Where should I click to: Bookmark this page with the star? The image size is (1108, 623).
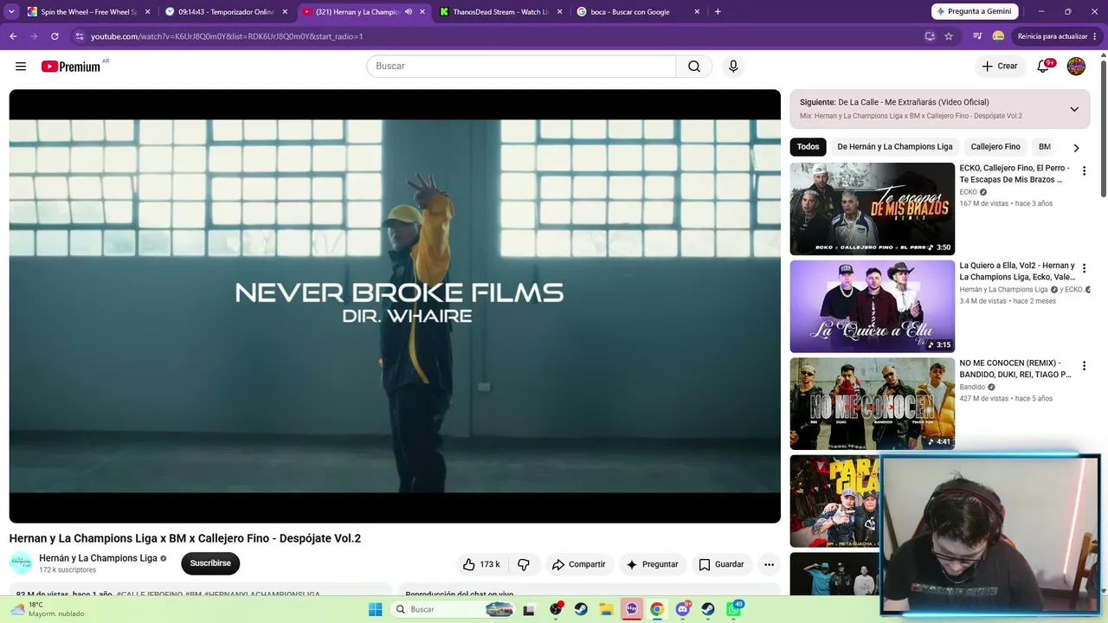pyautogui.click(x=949, y=36)
